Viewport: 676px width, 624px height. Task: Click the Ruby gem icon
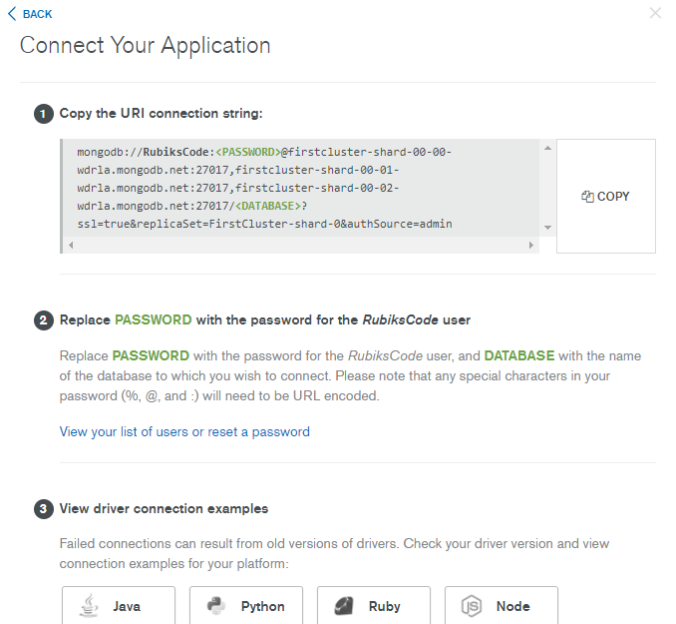[x=344, y=606]
